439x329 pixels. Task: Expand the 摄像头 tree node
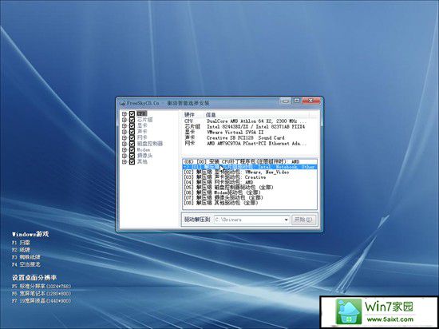pos(125,156)
